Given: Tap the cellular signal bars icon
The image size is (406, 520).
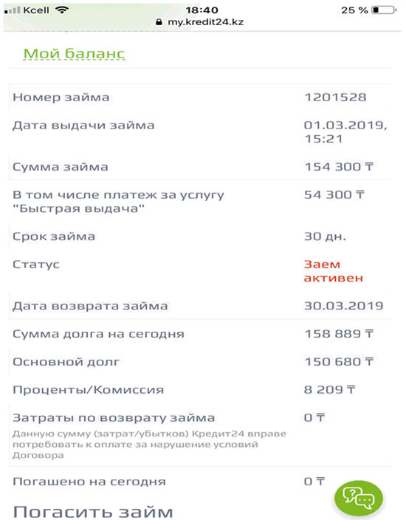Looking at the screenshot, I should [13, 10].
